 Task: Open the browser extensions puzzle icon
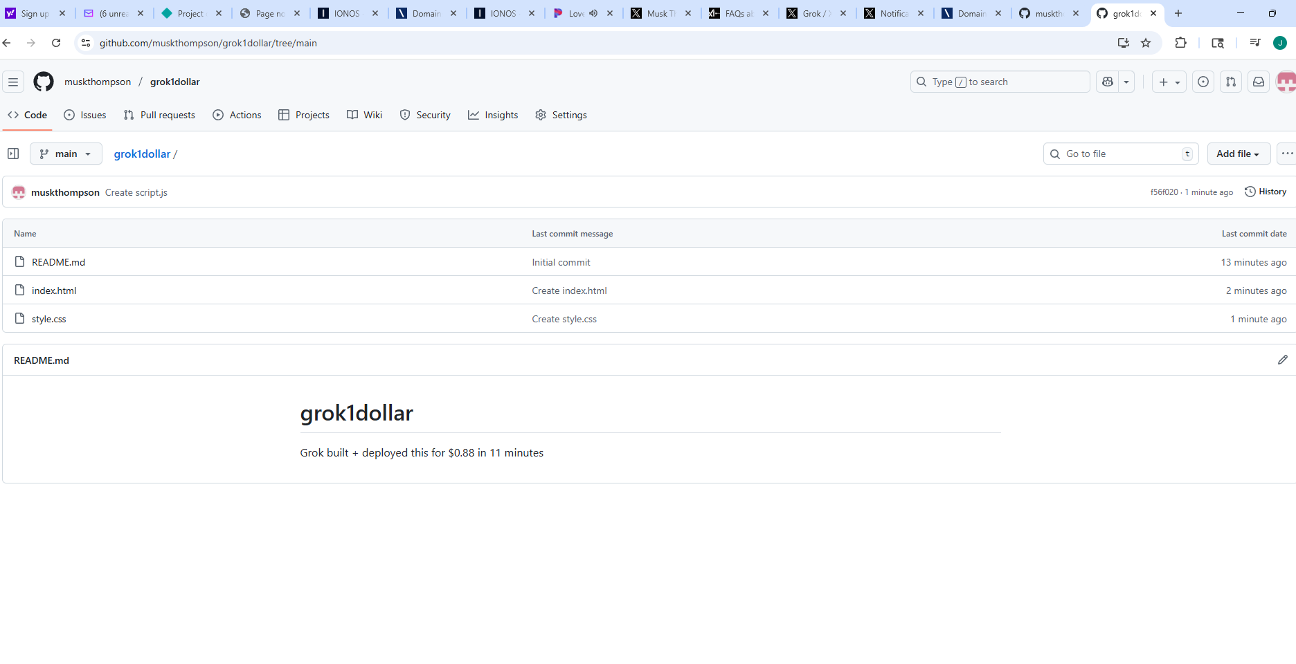(1180, 42)
